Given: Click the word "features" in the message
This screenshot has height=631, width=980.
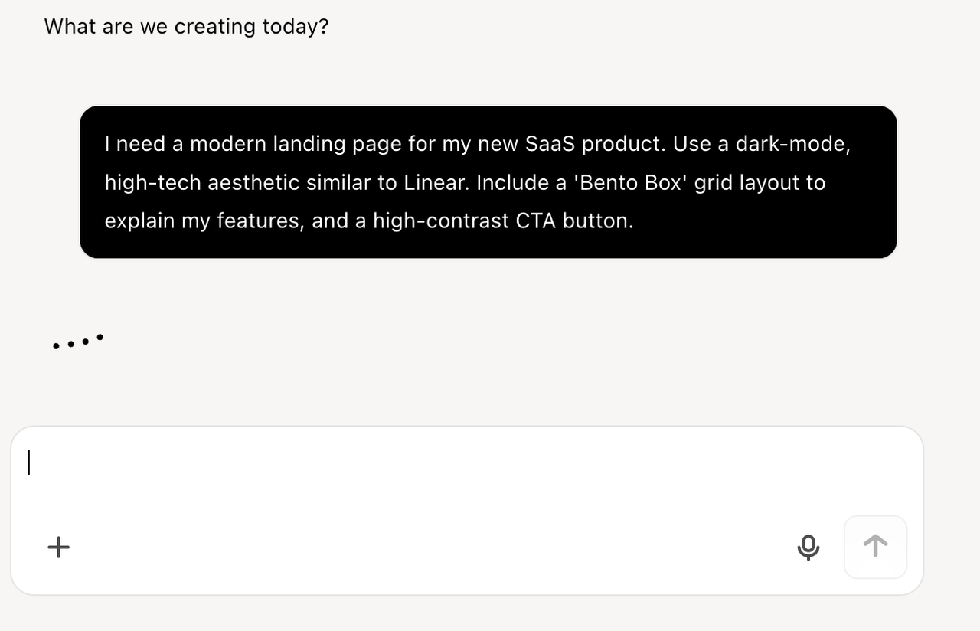Looking at the screenshot, I should pyautogui.click(x=261, y=221).
